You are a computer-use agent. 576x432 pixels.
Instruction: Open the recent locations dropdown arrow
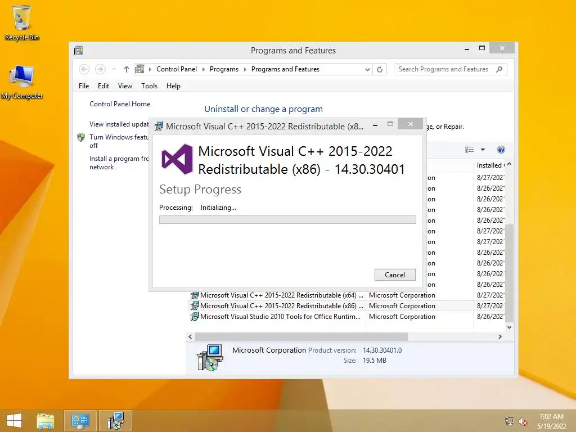[114, 69]
